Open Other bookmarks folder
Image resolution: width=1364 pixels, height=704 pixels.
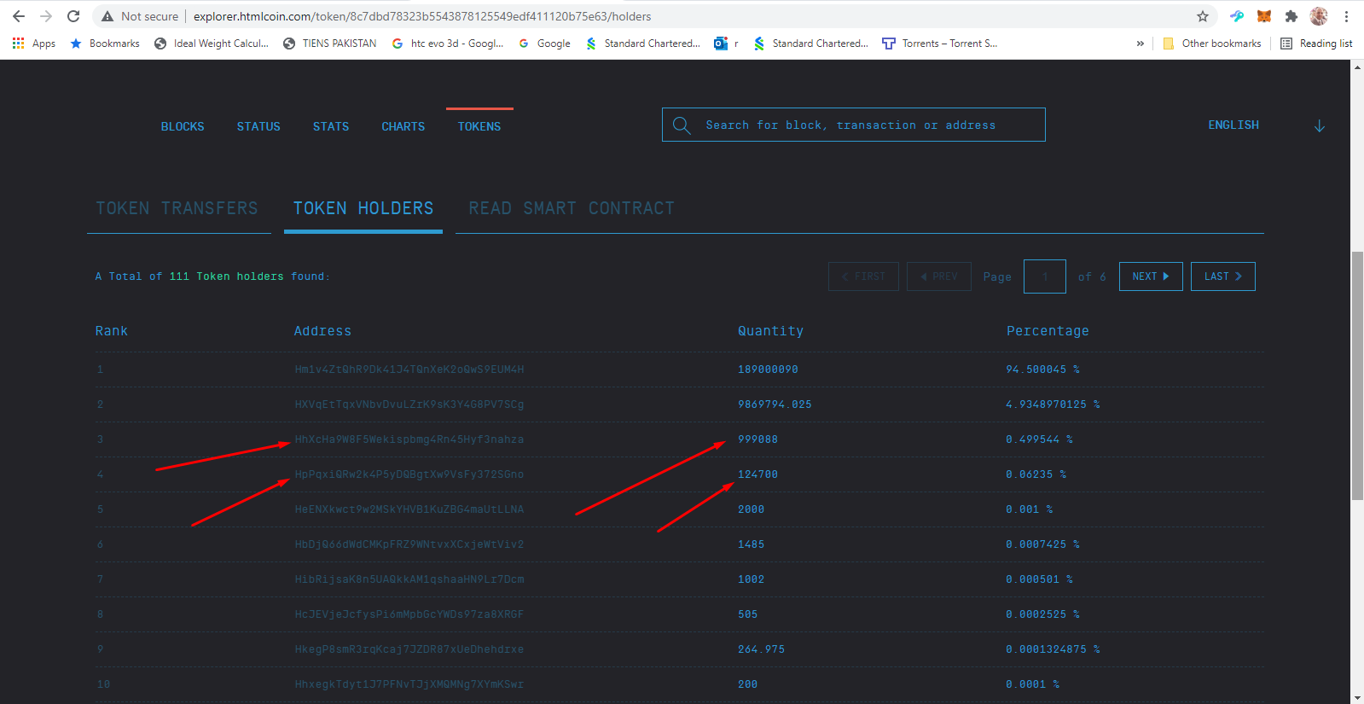click(1212, 44)
